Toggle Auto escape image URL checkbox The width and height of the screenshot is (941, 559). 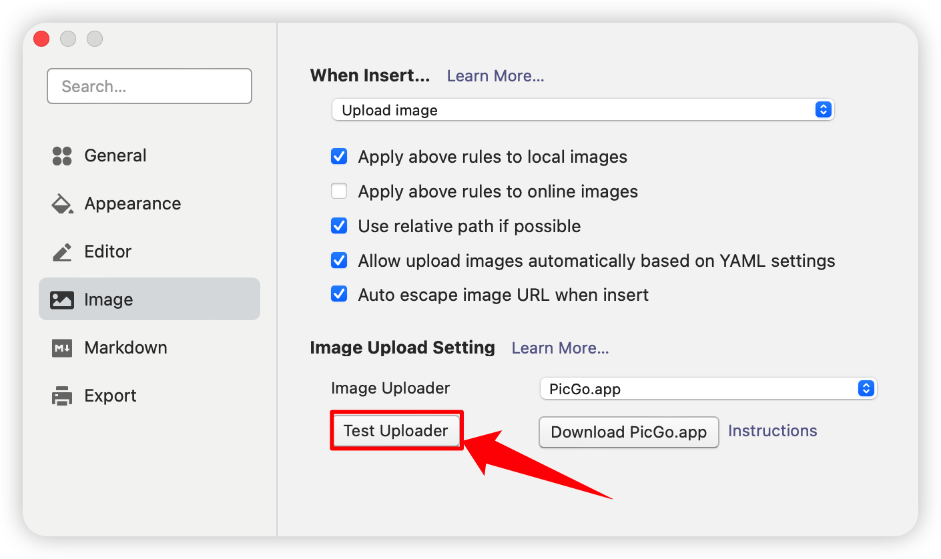pyautogui.click(x=339, y=295)
